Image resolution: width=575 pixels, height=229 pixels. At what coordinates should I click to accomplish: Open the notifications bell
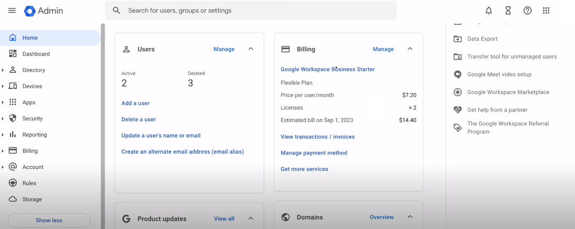coord(489,11)
